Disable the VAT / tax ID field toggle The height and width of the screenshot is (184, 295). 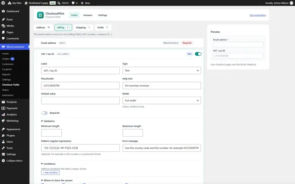pos(198,54)
